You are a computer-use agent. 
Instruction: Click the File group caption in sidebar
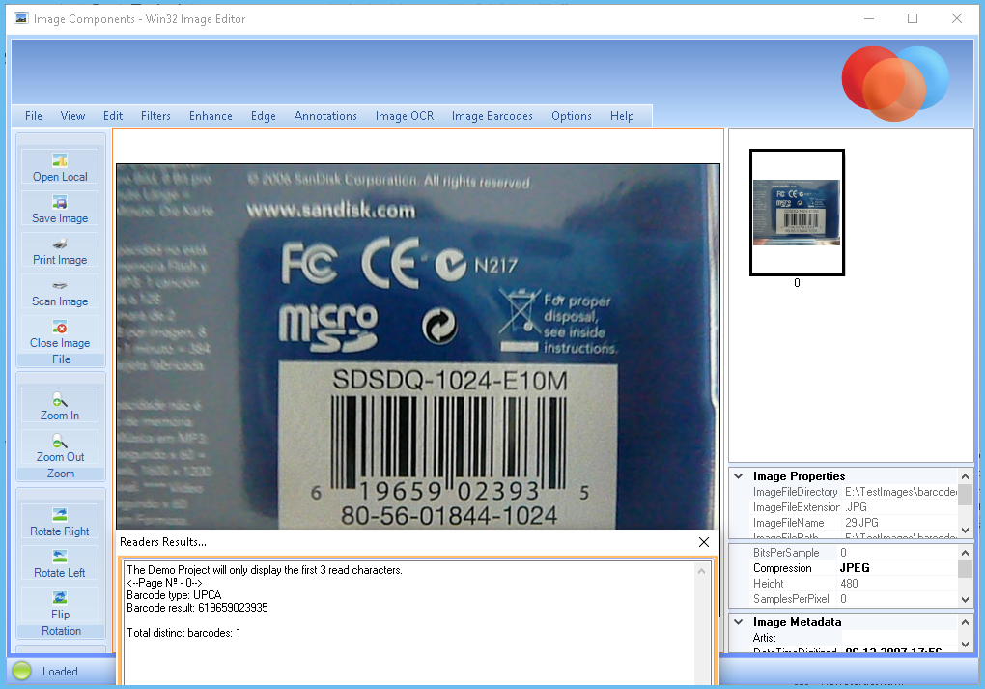coord(61,359)
